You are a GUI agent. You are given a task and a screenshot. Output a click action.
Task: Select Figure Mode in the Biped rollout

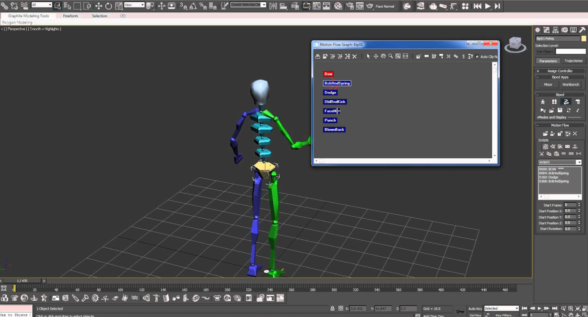[x=543, y=102]
